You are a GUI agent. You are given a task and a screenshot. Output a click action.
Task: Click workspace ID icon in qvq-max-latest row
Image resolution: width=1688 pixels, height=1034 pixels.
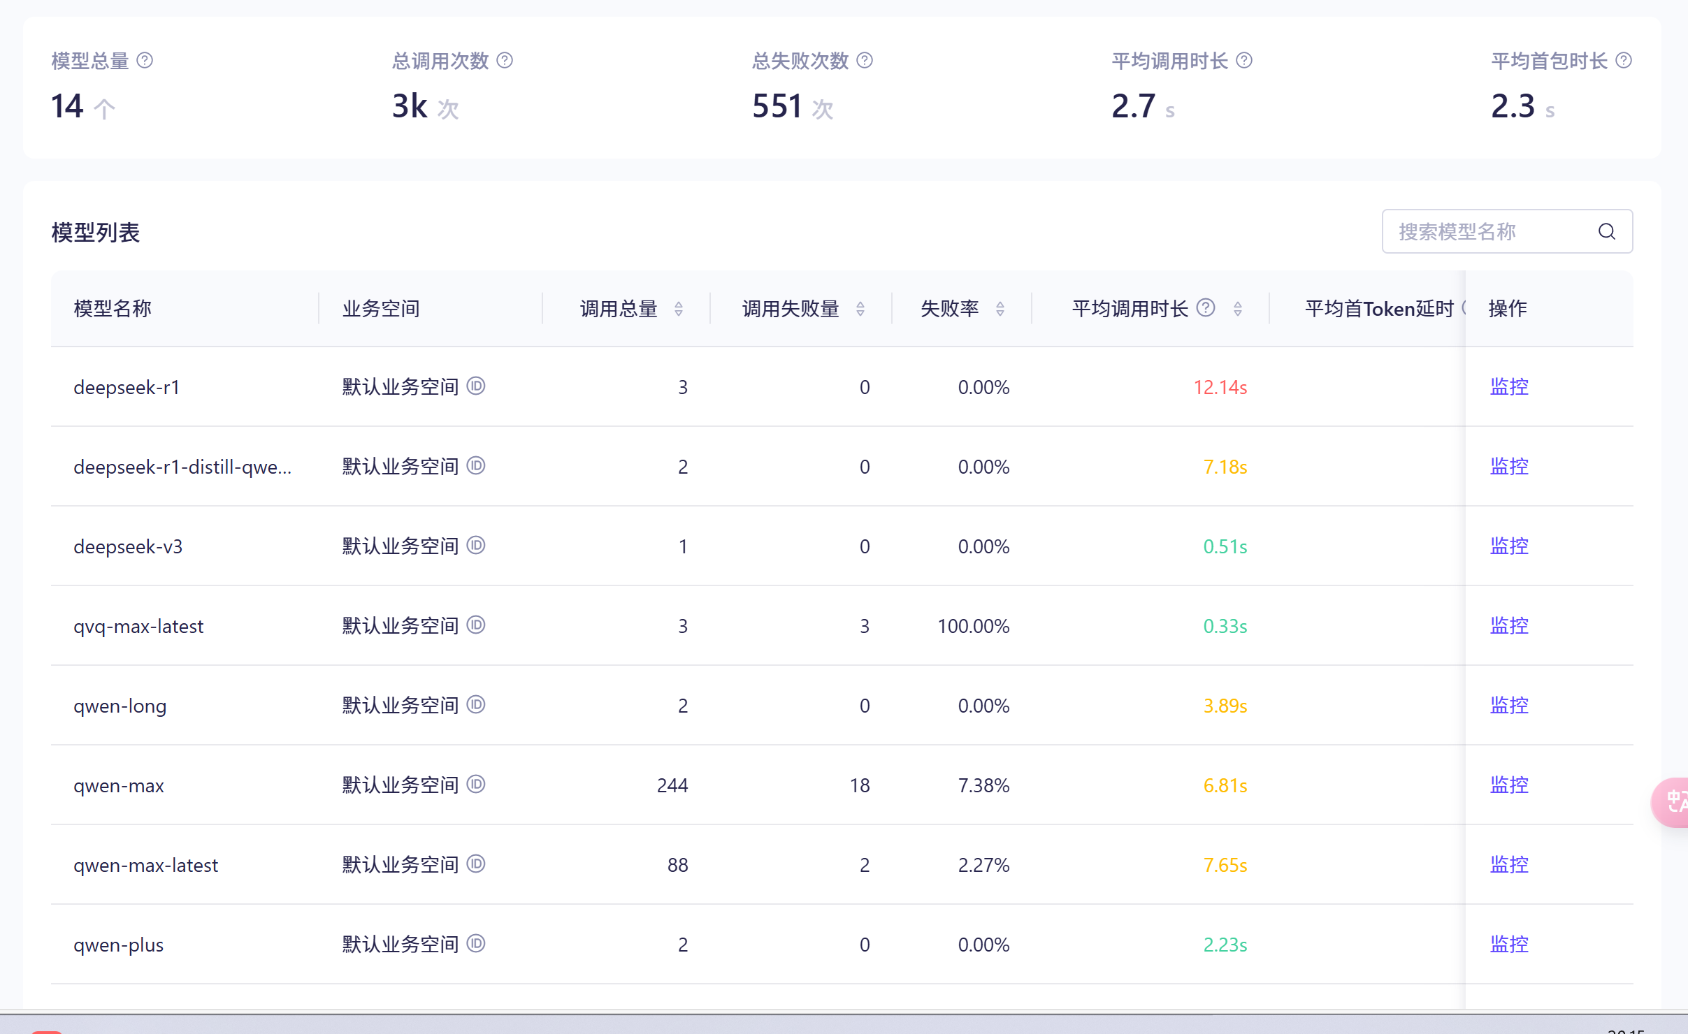point(476,625)
